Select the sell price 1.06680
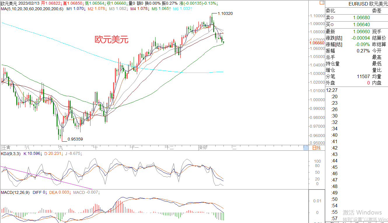The image size is (388, 223). 361,18
